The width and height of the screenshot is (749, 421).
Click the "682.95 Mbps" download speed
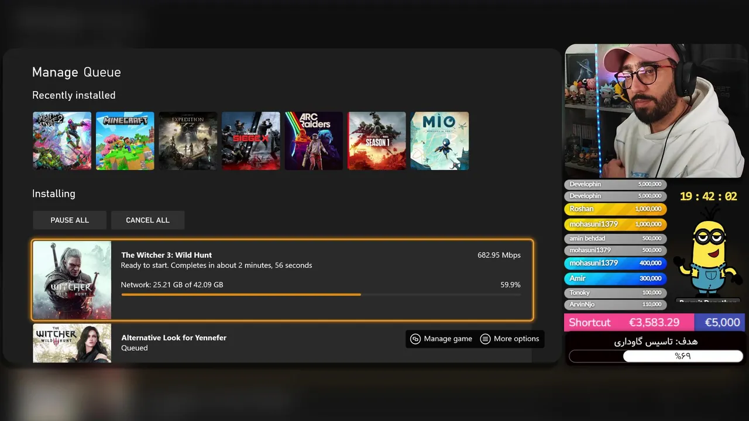[x=499, y=255]
